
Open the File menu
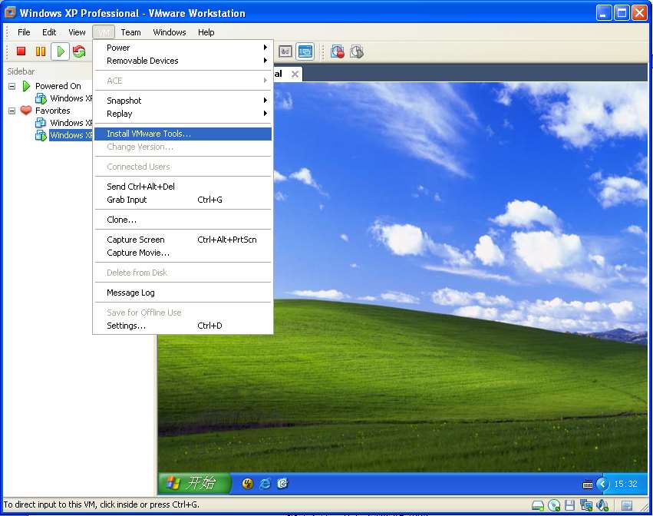pyautogui.click(x=24, y=32)
